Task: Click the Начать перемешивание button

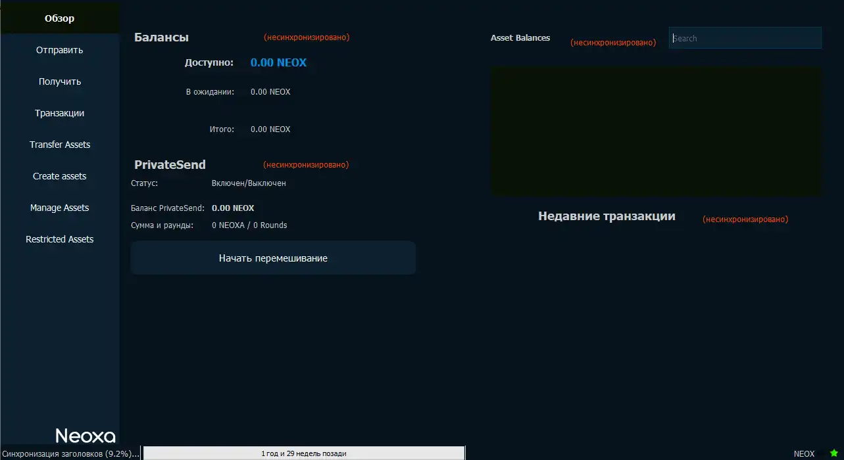Action: pos(273,258)
